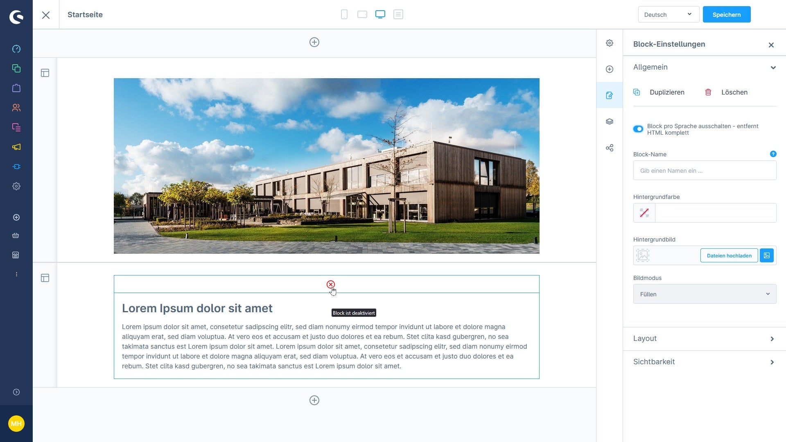Open the MH user avatar menu
This screenshot has height=442, width=786.
(16, 424)
